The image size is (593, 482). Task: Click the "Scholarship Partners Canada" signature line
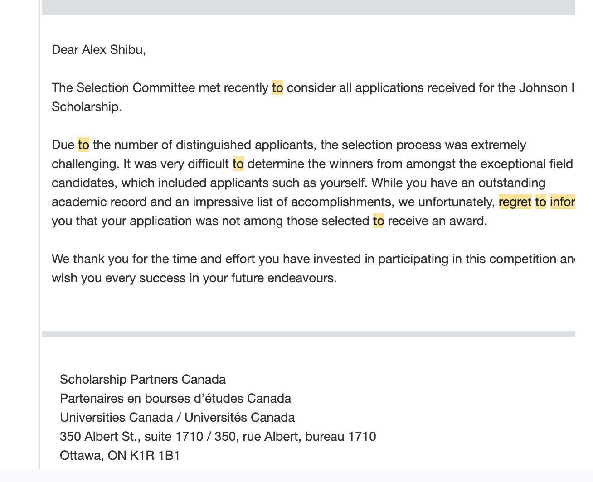point(143,379)
